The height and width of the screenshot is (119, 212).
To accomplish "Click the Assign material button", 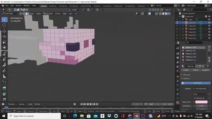I will [x=185, y=70].
